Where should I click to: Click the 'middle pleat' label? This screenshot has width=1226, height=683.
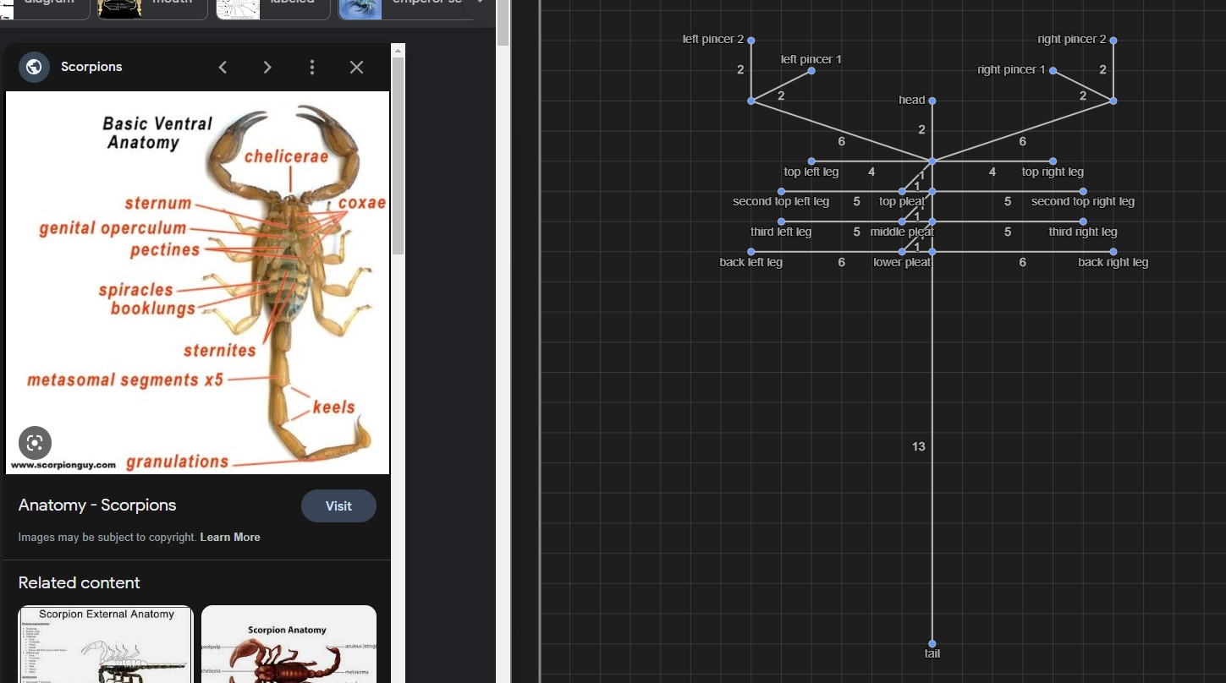(902, 232)
